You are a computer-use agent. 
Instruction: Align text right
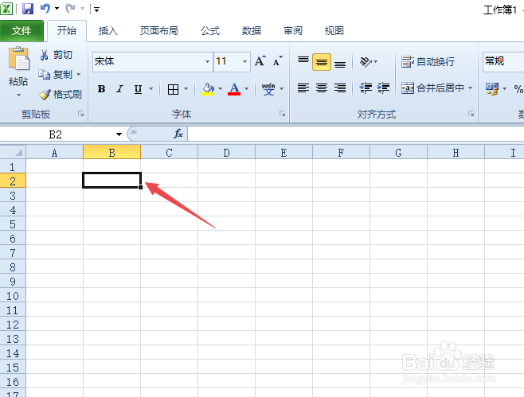click(340, 88)
